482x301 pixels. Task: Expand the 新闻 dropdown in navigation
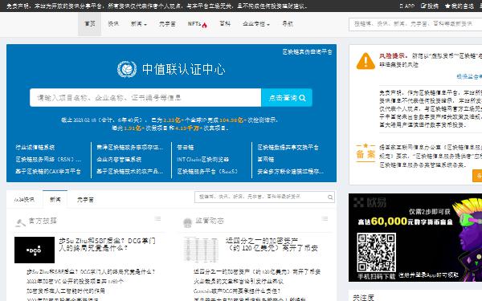tap(139, 24)
